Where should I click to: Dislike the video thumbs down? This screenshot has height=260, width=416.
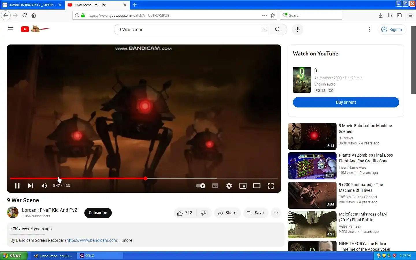204,213
